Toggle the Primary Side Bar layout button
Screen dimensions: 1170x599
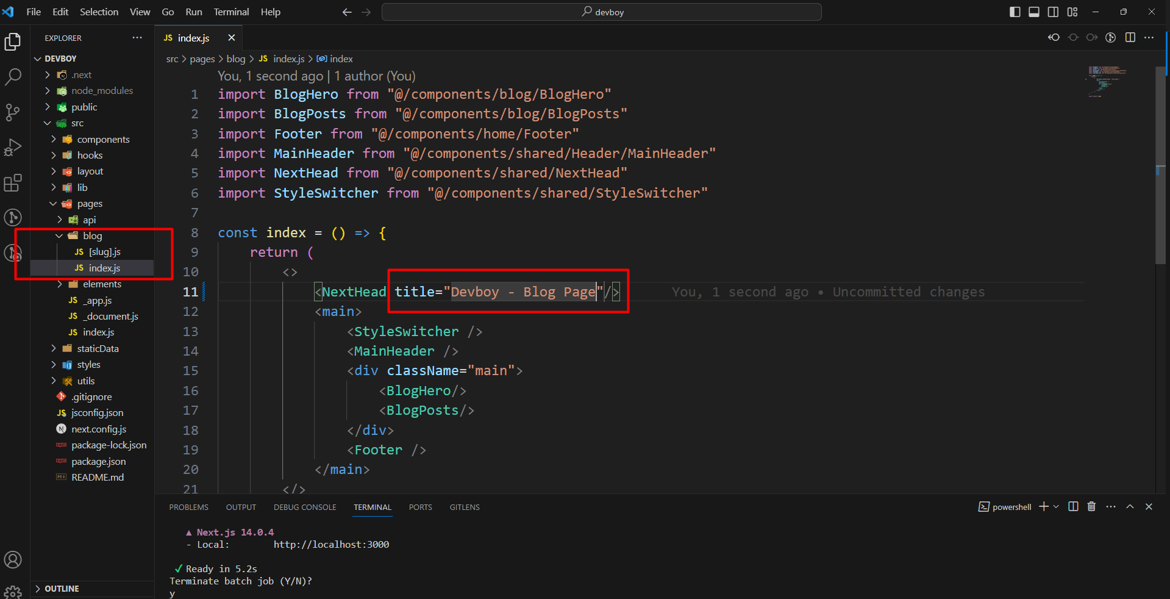[x=1015, y=12]
